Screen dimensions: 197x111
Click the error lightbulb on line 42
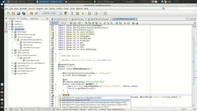click(x=53, y=95)
